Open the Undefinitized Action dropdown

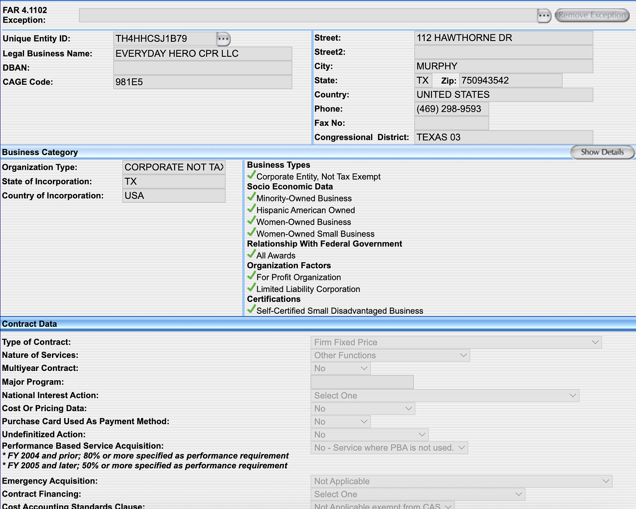pyautogui.click(x=370, y=435)
